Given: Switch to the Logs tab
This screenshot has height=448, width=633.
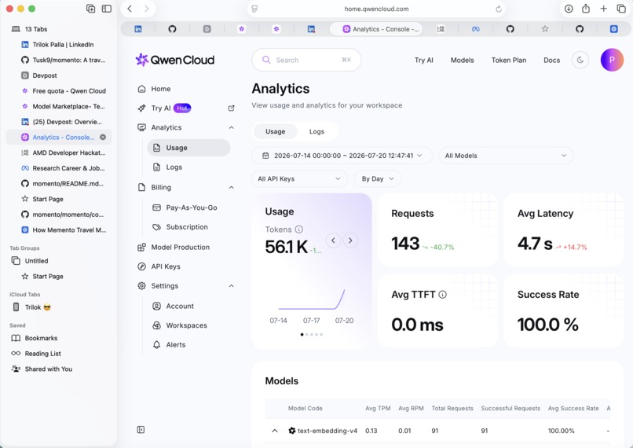Looking at the screenshot, I should 316,131.
